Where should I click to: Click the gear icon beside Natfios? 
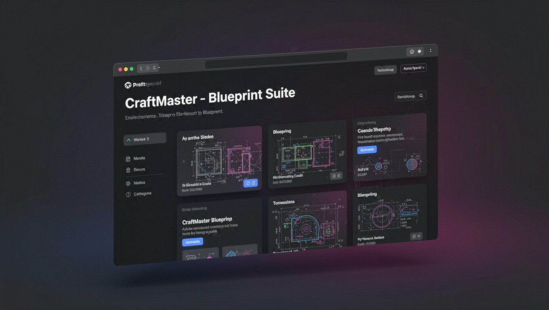(x=128, y=183)
